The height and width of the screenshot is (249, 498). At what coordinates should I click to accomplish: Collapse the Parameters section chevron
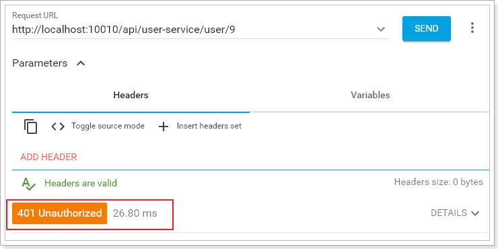[x=81, y=63]
